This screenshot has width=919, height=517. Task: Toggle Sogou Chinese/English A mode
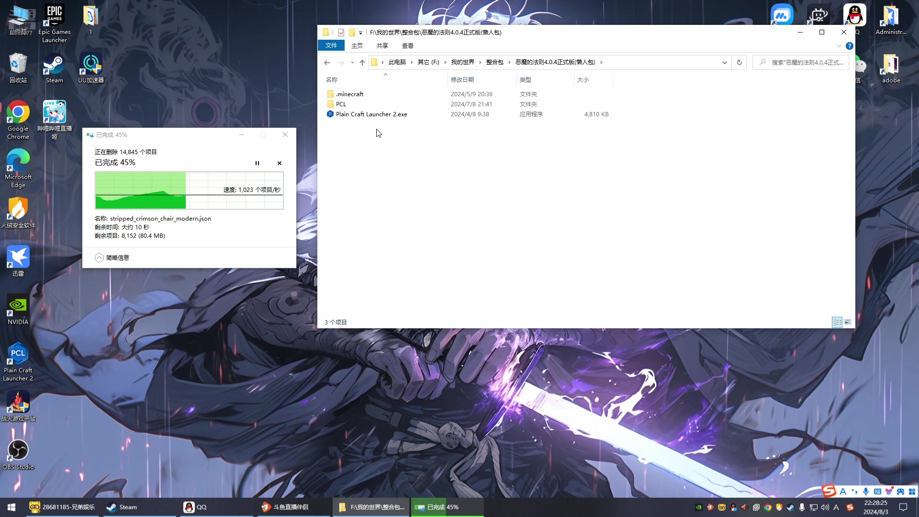[x=843, y=492]
